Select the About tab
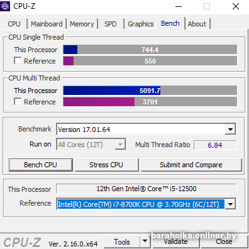 coord(197,24)
